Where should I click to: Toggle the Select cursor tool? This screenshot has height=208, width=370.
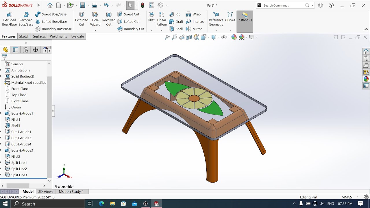tap(130, 5)
